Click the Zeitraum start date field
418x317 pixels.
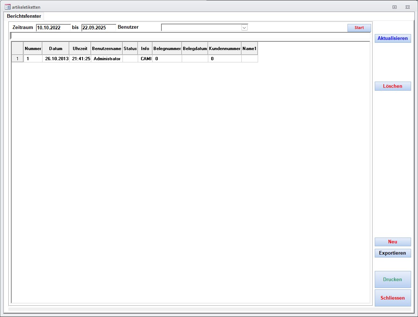click(x=53, y=28)
